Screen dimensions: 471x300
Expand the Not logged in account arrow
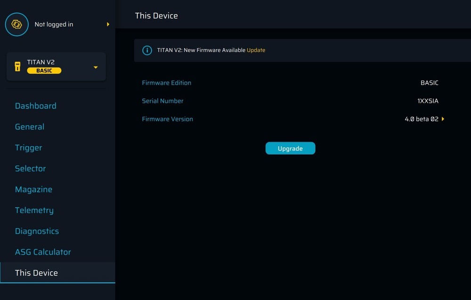(108, 25)
